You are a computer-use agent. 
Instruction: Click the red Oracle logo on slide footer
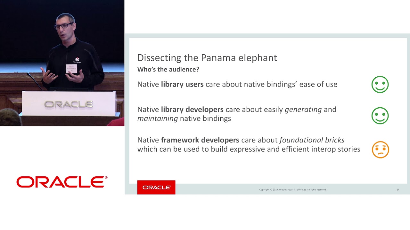coord(156,187)
